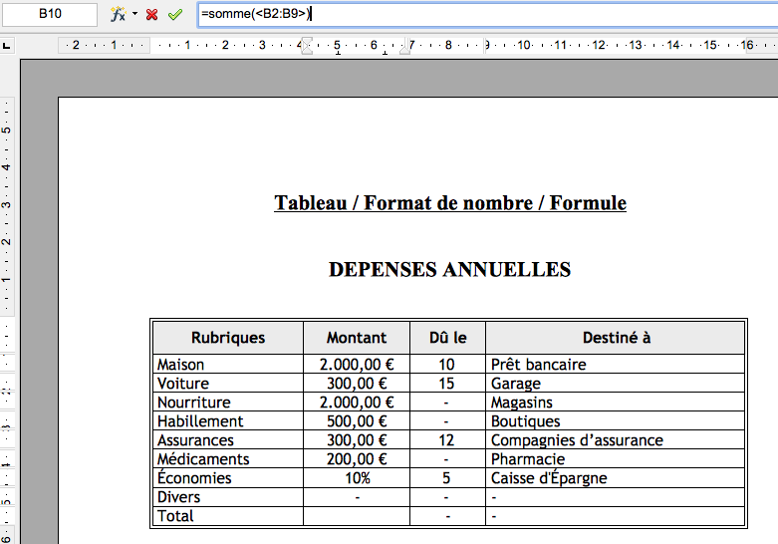The height and width of the screenshot is (544, 778).
Task: Click the 200,00 € amount cell
Action: [x=357, y=458]
